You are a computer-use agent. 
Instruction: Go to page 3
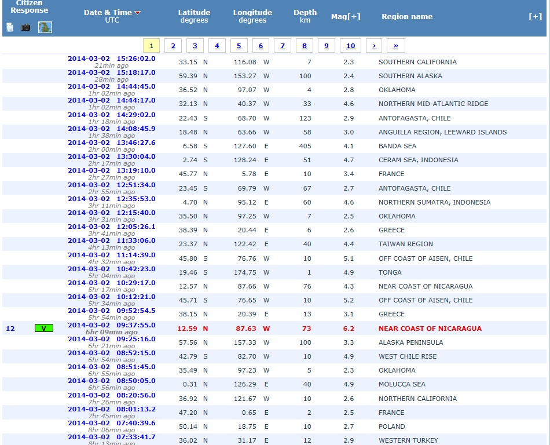tap(195, 46)
